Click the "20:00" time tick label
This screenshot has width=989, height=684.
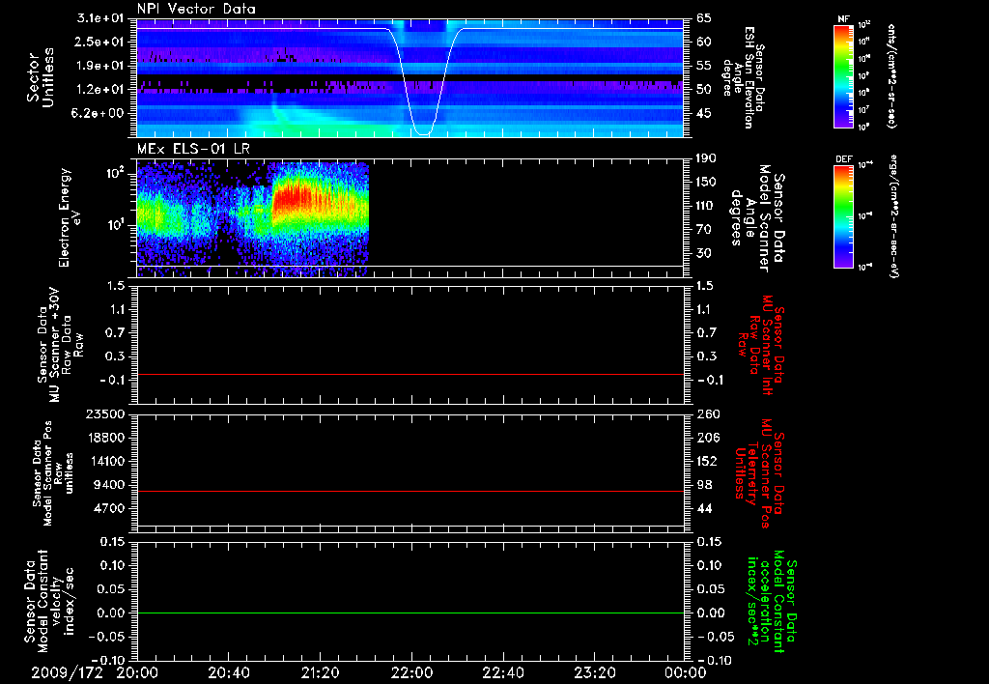point(137,672)
